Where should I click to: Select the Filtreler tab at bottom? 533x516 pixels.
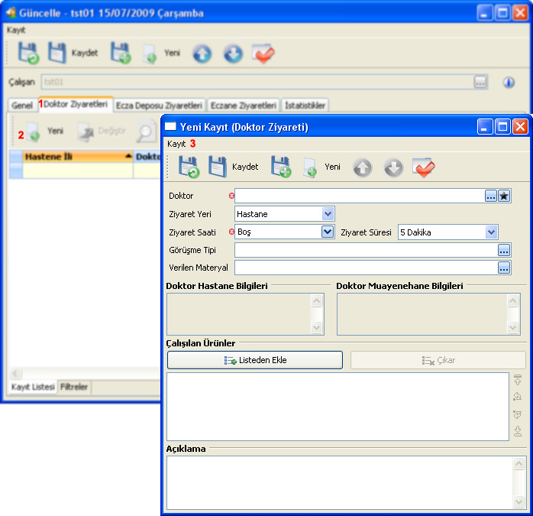75,388
